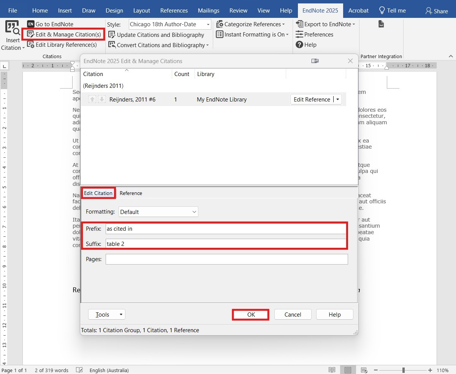This screenshot has width=456, height=374.
Task: Click the zoom out minus button
Action: pos(376,370)
